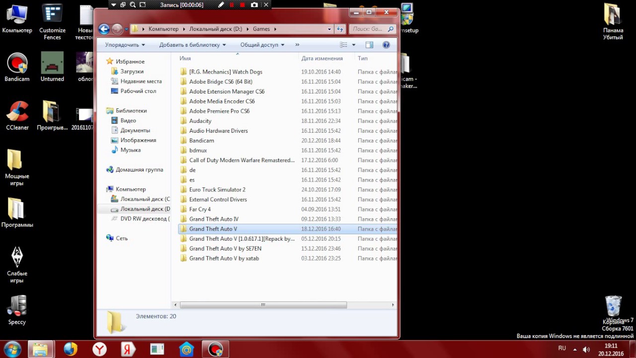Open the CCleaner desktop shortcut

pyautogui.click(x=17, y=115)
